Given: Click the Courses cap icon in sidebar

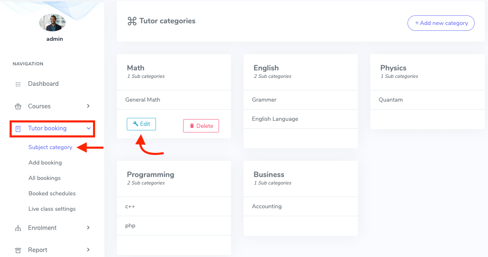Looking at the screenshot, I should [x=18, y=106].
